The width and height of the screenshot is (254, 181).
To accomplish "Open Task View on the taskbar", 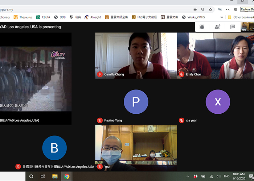I will [x=43, y=176].
